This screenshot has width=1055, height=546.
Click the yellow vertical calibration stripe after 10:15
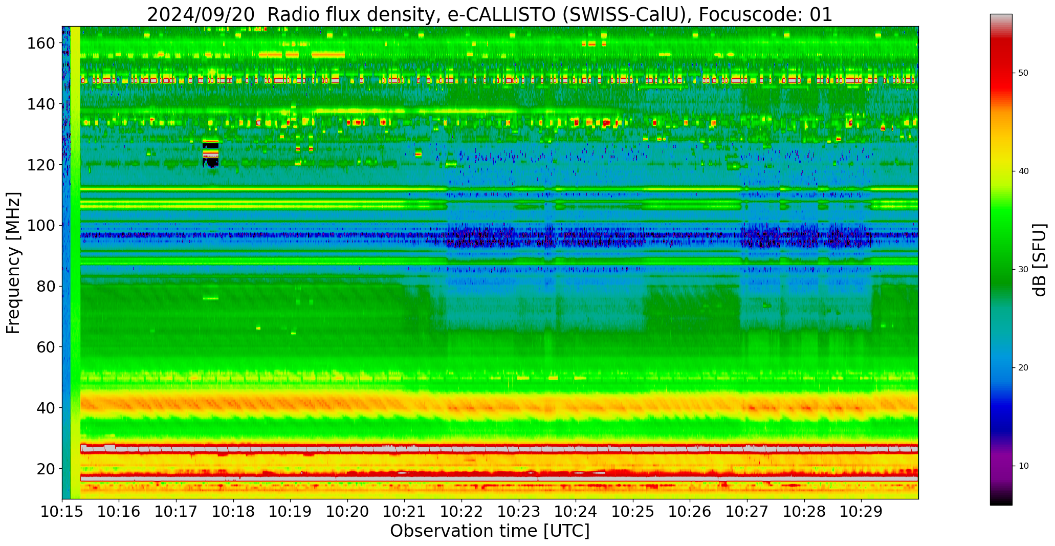click(x=75, y=263)
